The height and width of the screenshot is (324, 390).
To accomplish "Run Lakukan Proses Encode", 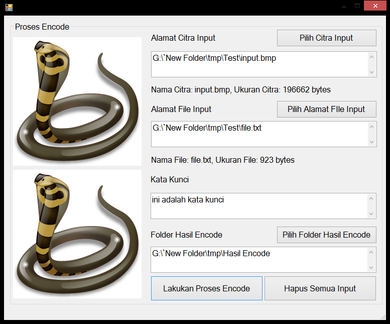I will click(206, 288).
